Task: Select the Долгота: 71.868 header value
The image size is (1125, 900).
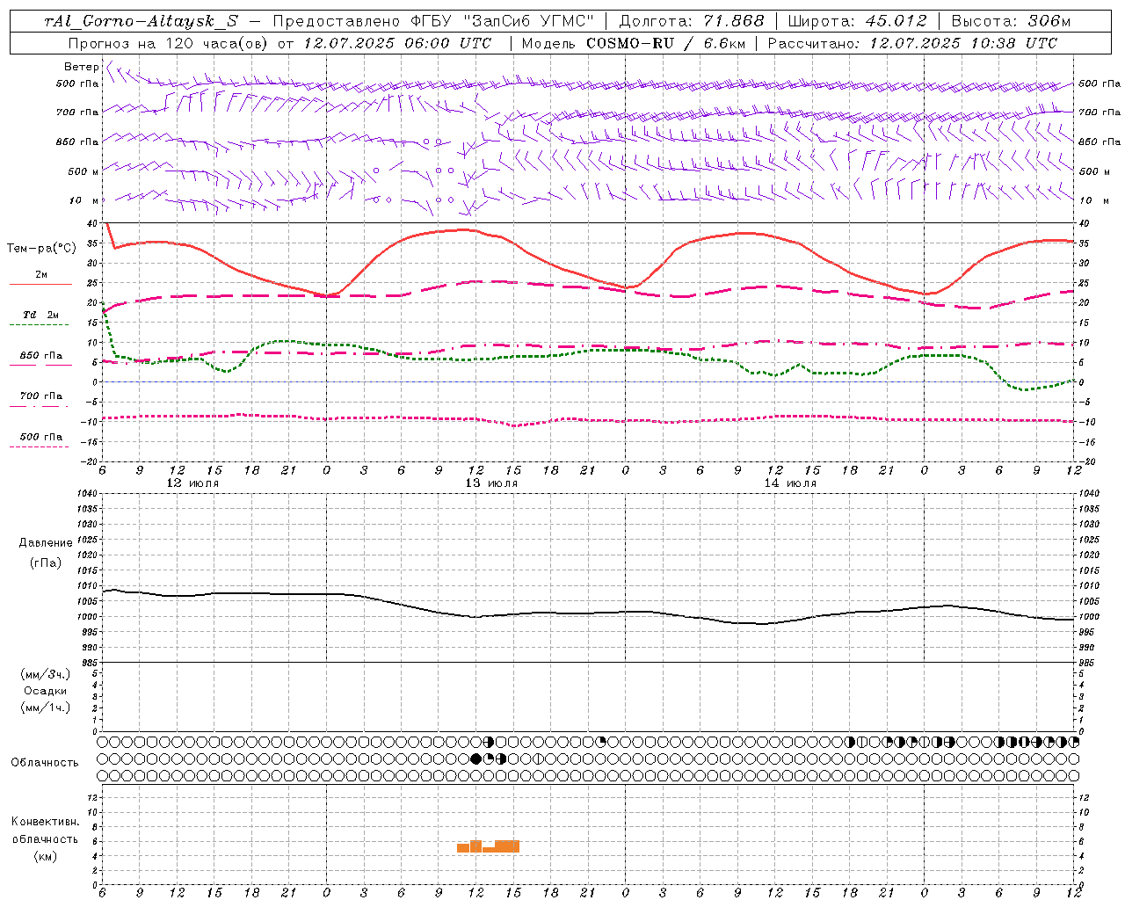Action: 692,22
